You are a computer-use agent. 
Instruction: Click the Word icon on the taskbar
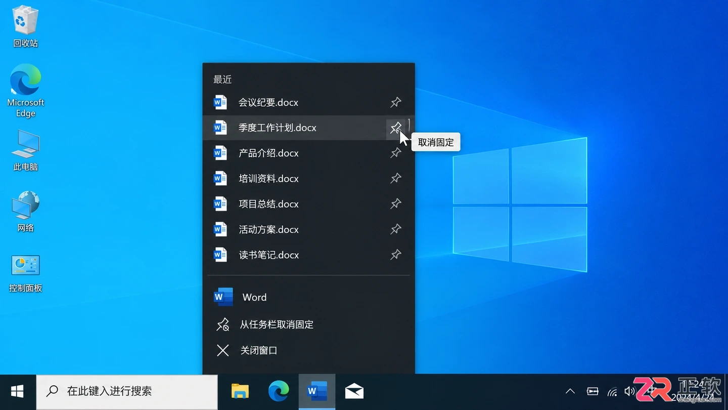pyautogui.click(x=317, y=391)
